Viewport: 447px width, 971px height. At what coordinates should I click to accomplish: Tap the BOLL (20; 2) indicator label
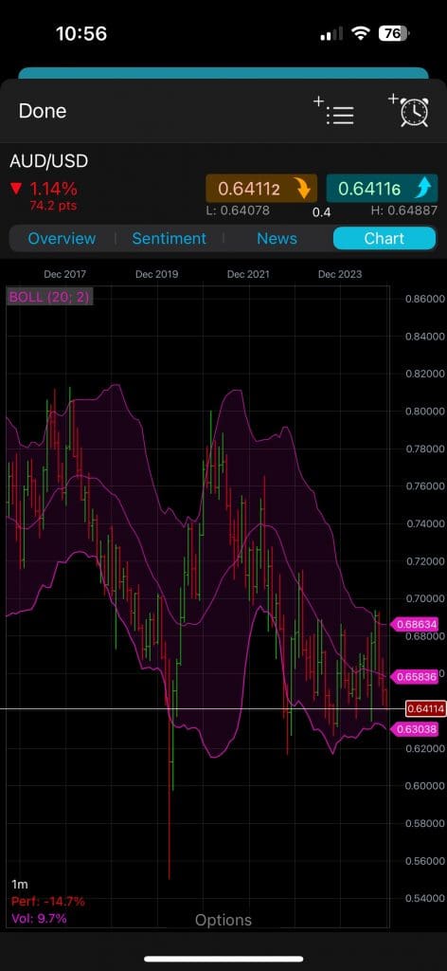coord(49,297)
